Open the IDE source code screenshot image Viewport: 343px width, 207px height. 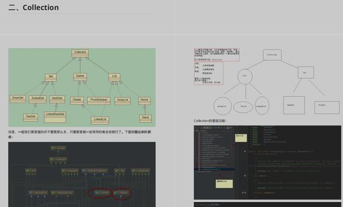click(267, 162)
